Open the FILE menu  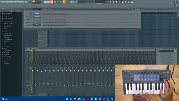click(2, 2)
